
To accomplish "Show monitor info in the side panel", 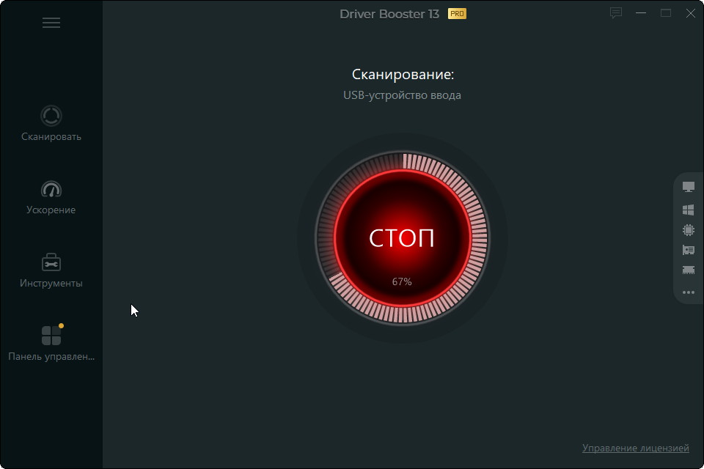I will pos(688,188).
